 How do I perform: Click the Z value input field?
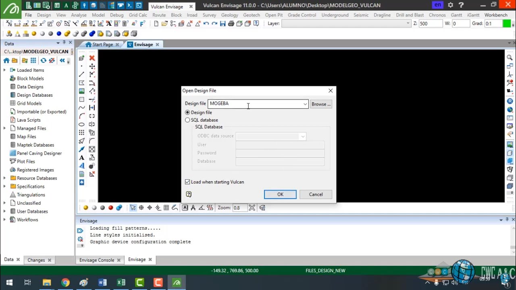click(431, 24)
